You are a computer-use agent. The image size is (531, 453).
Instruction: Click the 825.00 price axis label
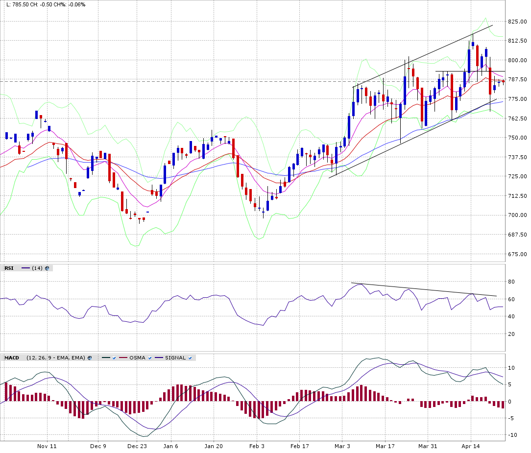516,22
